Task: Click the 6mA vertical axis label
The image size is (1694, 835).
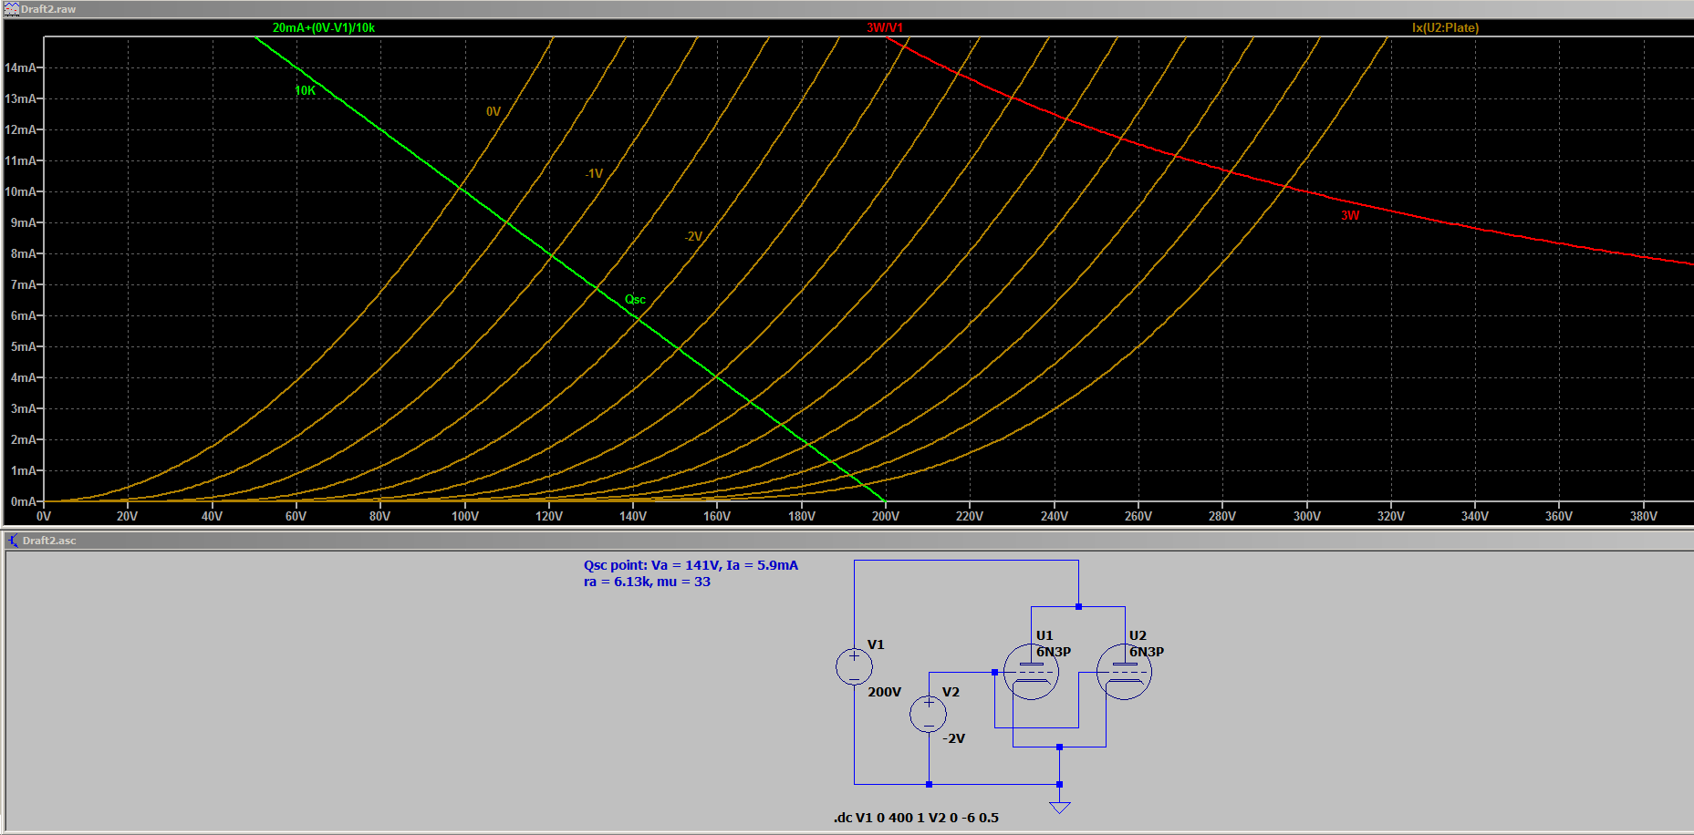Action: [24, 315]
